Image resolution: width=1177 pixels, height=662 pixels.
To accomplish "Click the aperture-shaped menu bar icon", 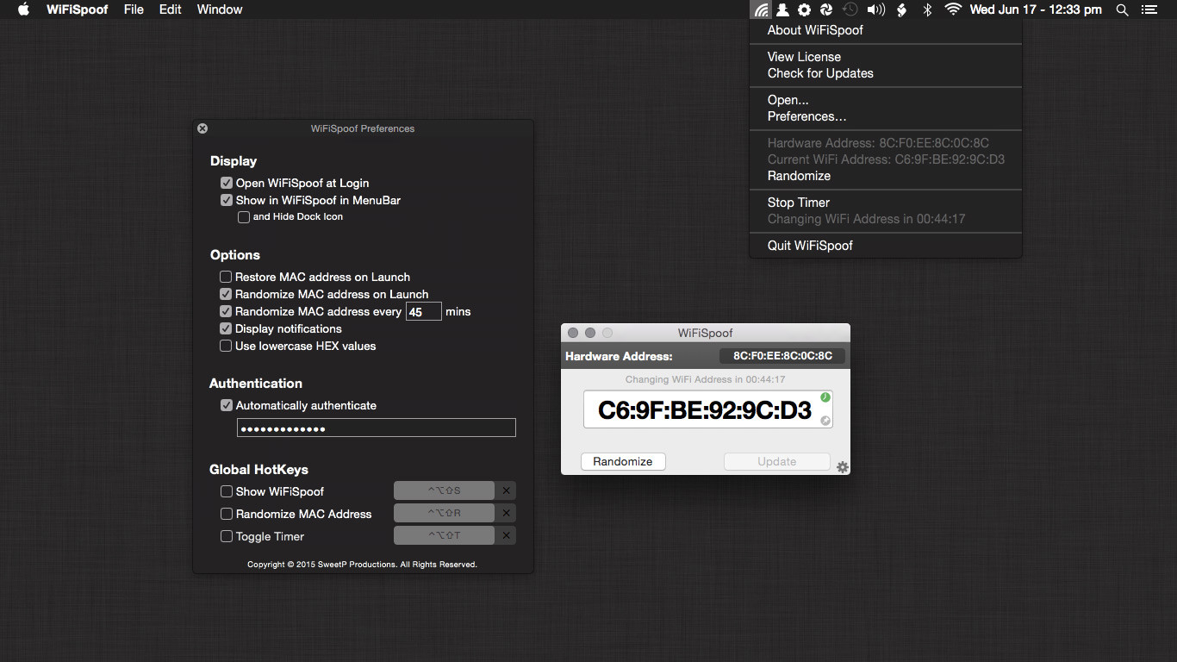I will (x=826, y=9).
